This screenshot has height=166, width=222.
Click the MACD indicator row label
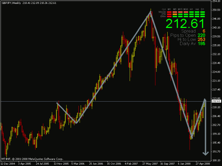pos(162,12)
